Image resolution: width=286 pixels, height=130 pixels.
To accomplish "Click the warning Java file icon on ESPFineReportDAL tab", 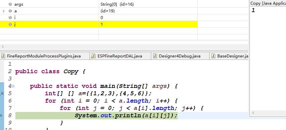I will 93,56.
